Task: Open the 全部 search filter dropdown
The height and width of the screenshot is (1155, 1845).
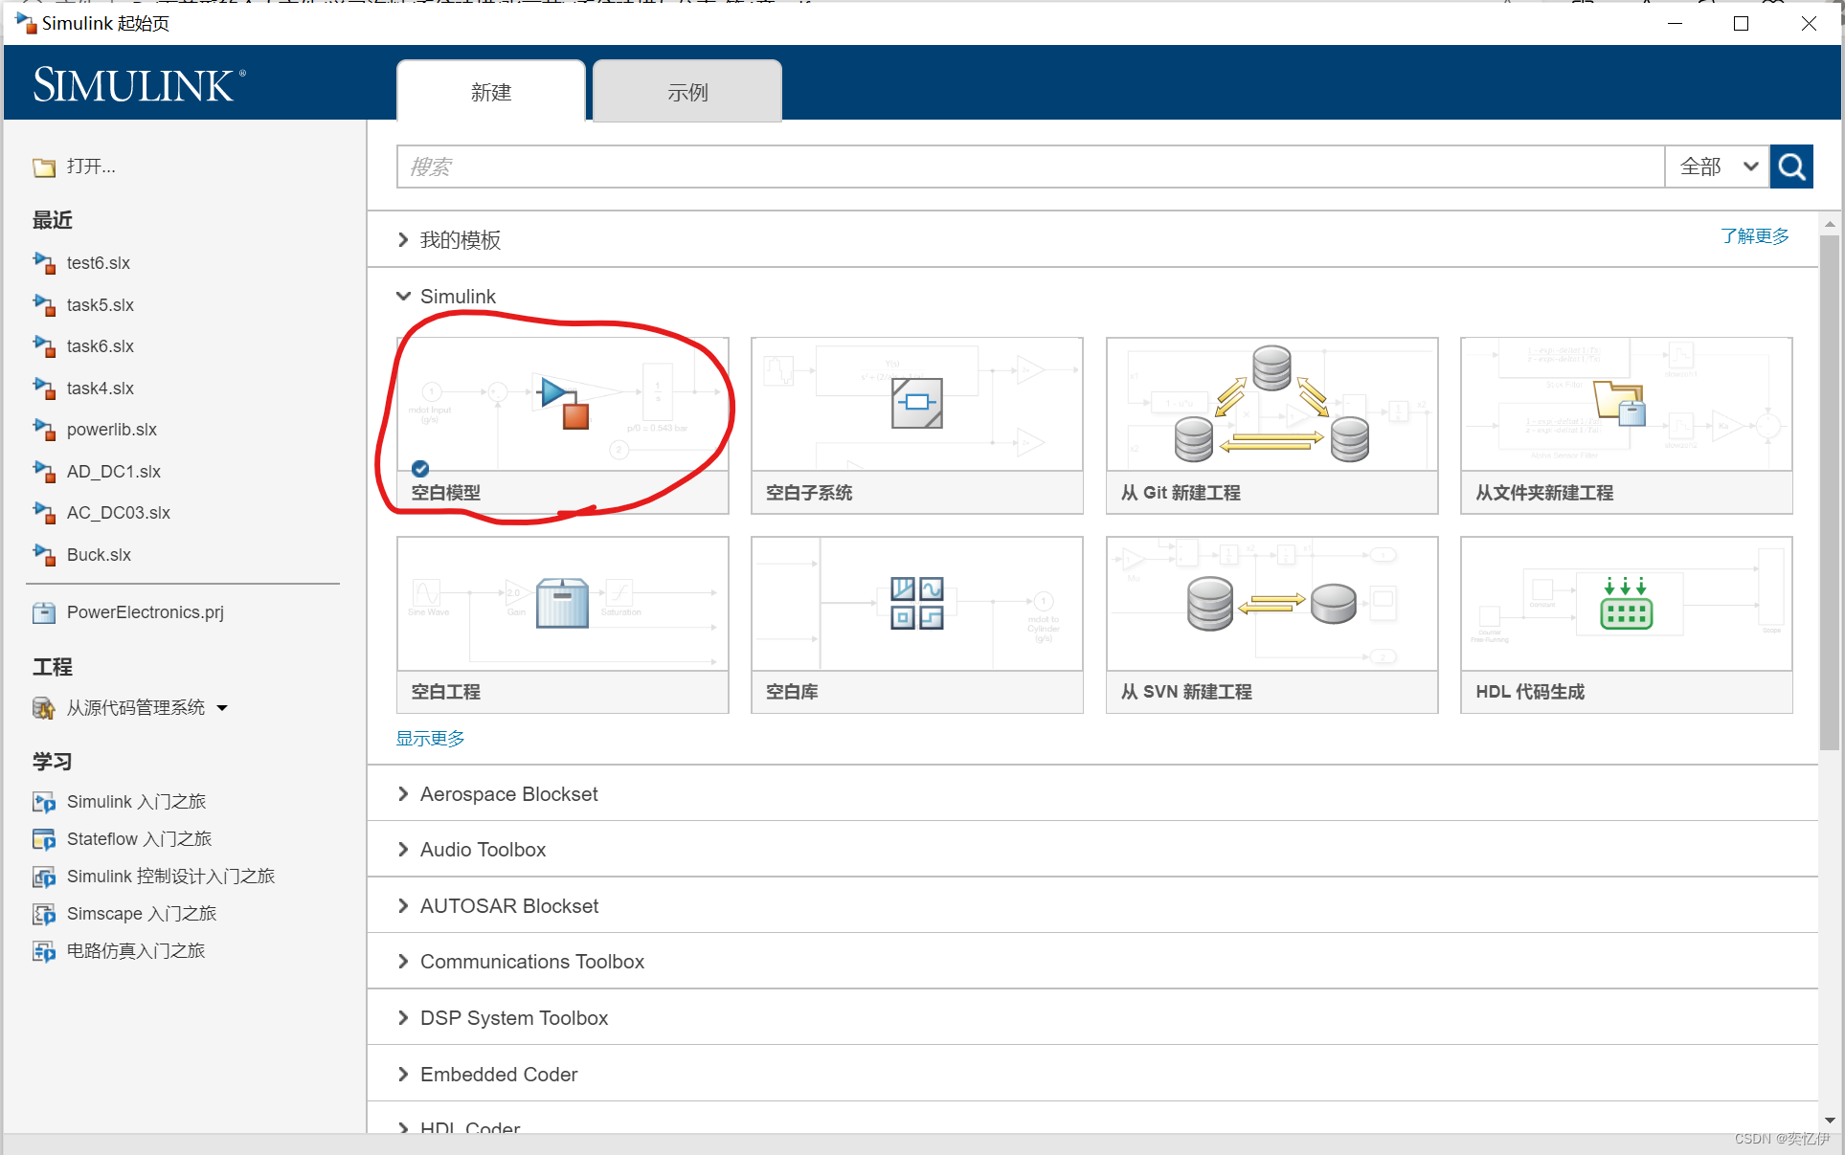Action: pos(1718,167)
